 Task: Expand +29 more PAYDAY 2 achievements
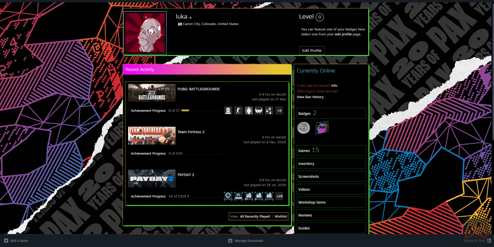tap(279, 196)
